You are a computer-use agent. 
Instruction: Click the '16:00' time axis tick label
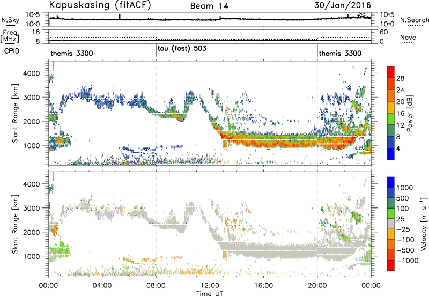coord(263,286)
